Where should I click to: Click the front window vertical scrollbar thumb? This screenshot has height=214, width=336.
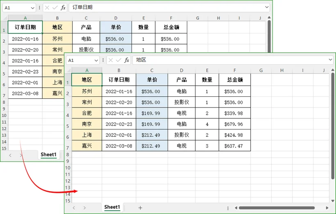333,126
